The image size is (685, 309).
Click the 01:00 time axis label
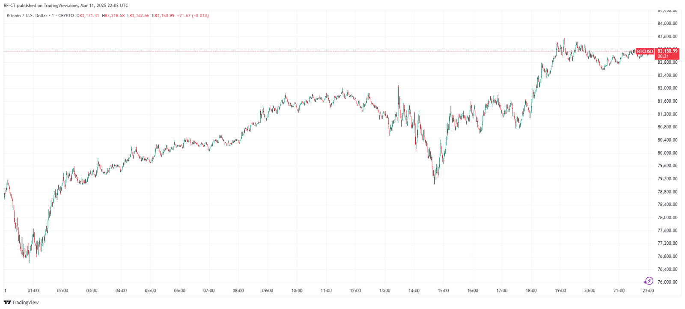coord(33,291)
